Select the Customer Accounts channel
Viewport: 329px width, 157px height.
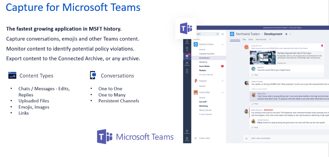tap(207, 54)
